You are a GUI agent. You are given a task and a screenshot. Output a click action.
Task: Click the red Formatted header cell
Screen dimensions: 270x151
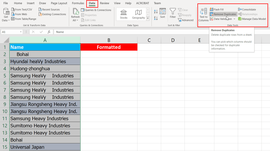[x=109, y=47]
